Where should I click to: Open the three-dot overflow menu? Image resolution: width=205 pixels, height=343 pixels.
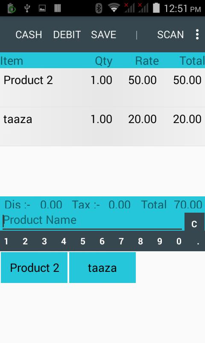[197, 35]
